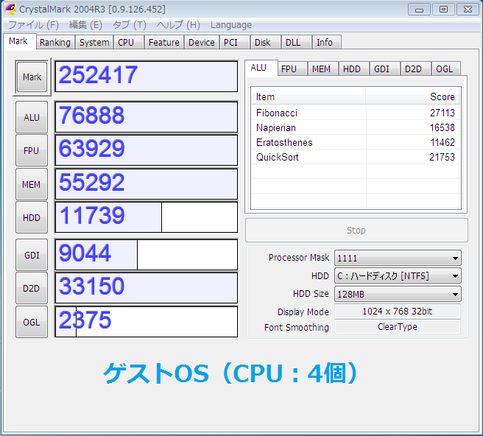
Task: Open the Language menu
Action: click(230, 25)
